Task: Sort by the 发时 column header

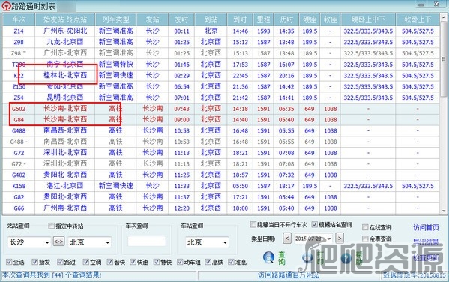Action: tap(181, 19)
